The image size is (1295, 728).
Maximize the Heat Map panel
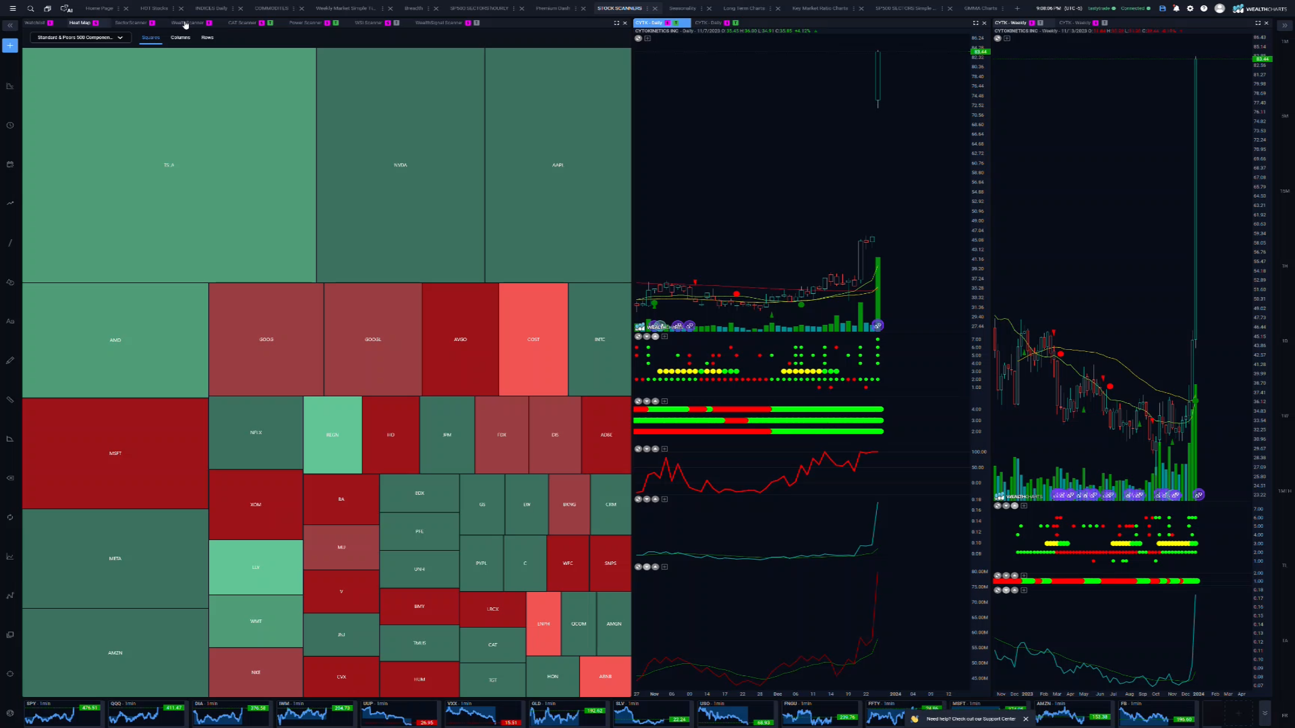pyautogui.click(x=616, y=23)
